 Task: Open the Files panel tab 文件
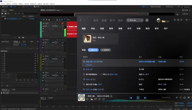click(x=3, y=10)
